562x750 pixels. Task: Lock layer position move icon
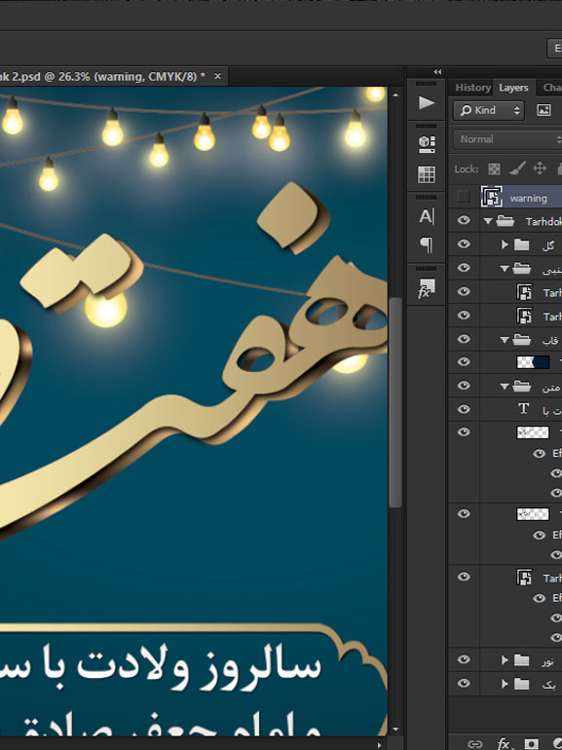tap(540, 169)
